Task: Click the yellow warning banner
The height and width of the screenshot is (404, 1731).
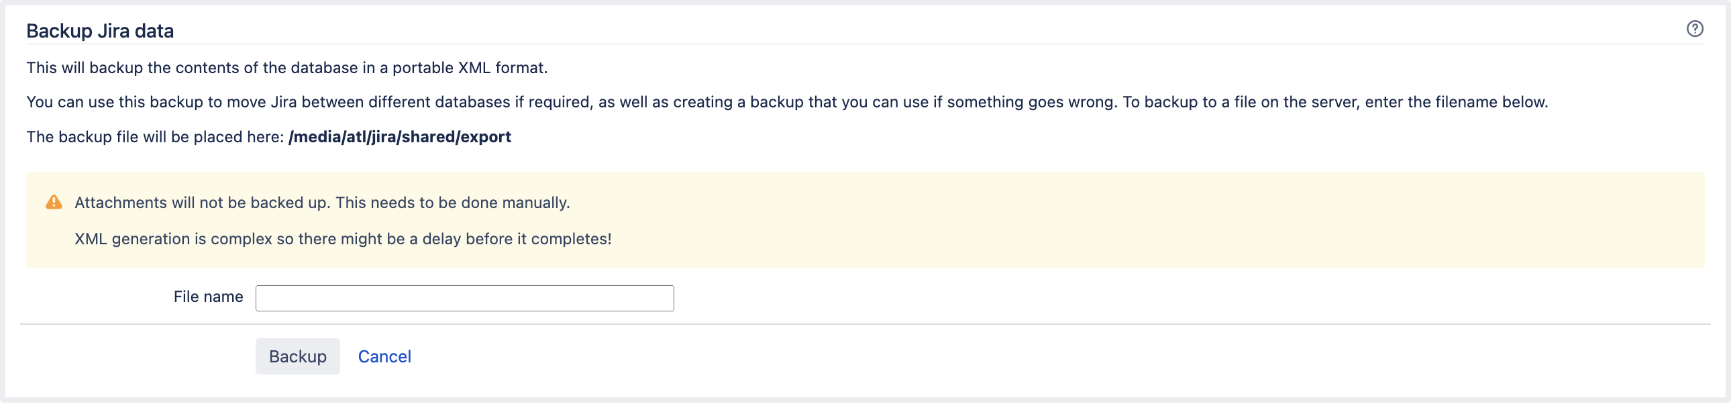Action: (865, 220)
